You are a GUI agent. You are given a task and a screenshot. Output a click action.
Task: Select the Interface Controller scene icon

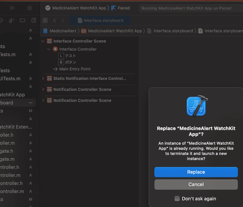[49, 41]
